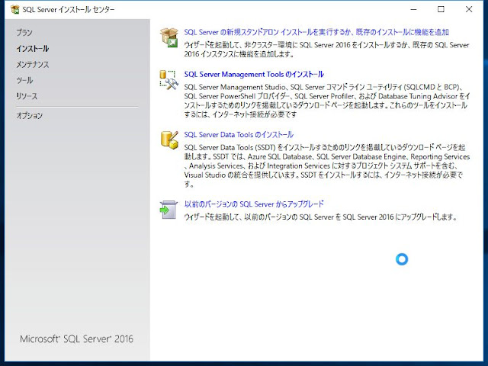
Task: Select the インストール sidebar item
Action: (32, 49)
